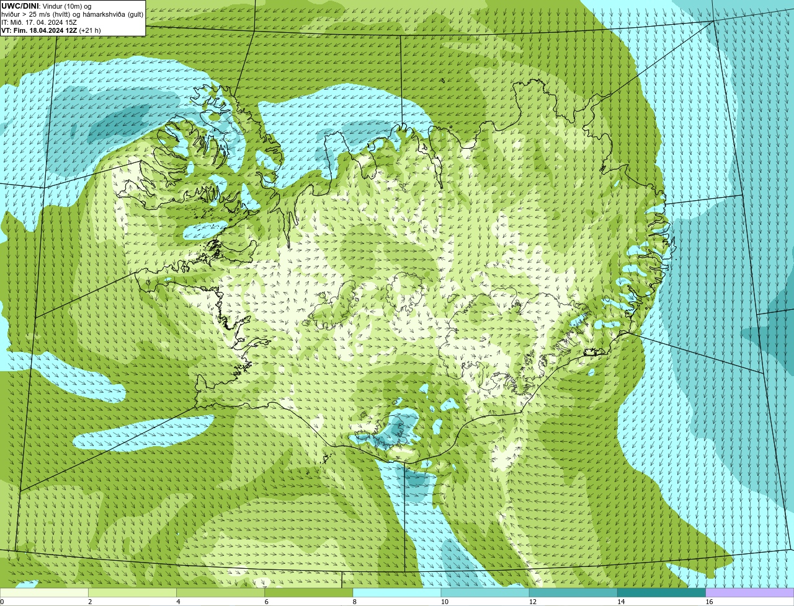Click the "VT: Fim. 18.04.2024 12Z (+21 h)" line
The image size is (794, 606).
pyautogui.click(x=51, y=30)
